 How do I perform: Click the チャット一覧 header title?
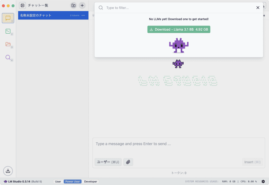pyautogui.click(x=38, y=5)
